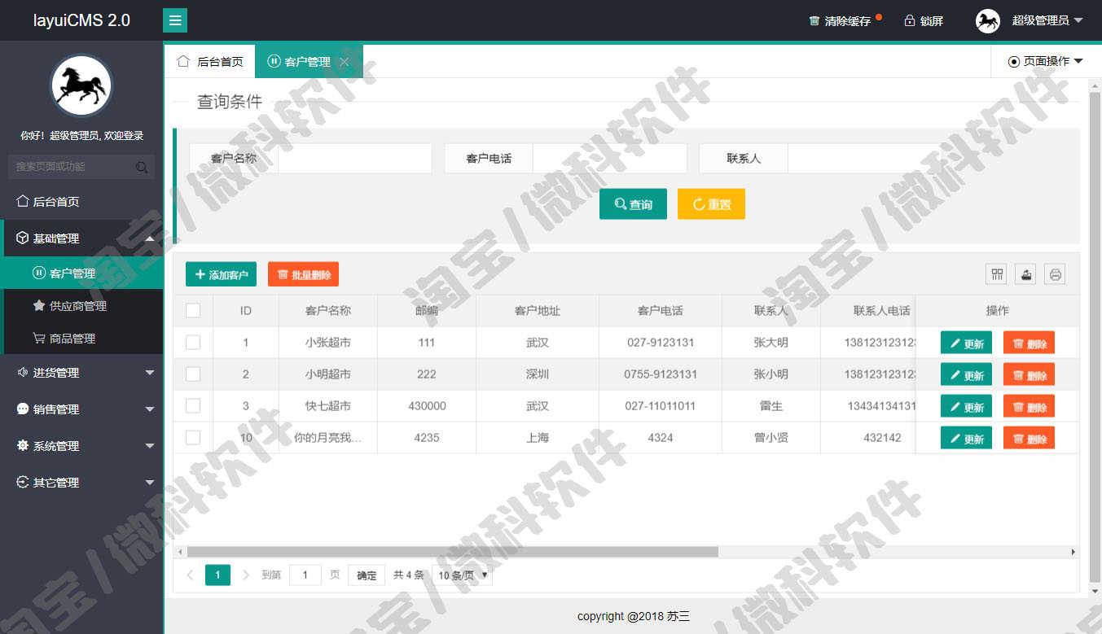This screenshot has width=1102, height=634.
Task: Expand the 销售管理 menu
Action: coord(81,409)
